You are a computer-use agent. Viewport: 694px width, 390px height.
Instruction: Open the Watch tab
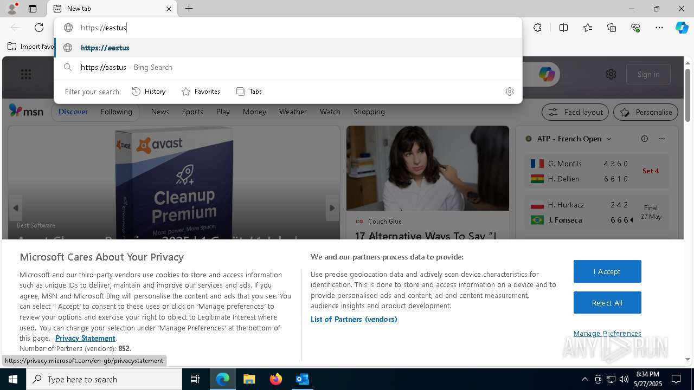pyautogui.click(x=330, y=112)
